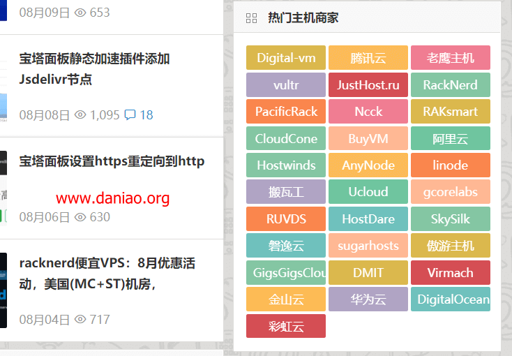Click the Ncck tag
This screenshot has height=356, width=512.
tap(368, 112)
